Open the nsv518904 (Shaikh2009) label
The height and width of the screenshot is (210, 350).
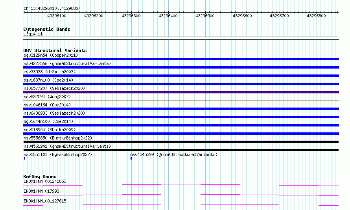[x=50, y=130]
